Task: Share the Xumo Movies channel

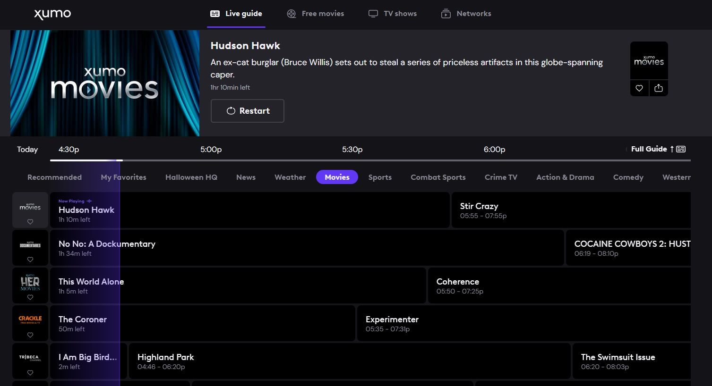Action: click(x=659, y=88)
